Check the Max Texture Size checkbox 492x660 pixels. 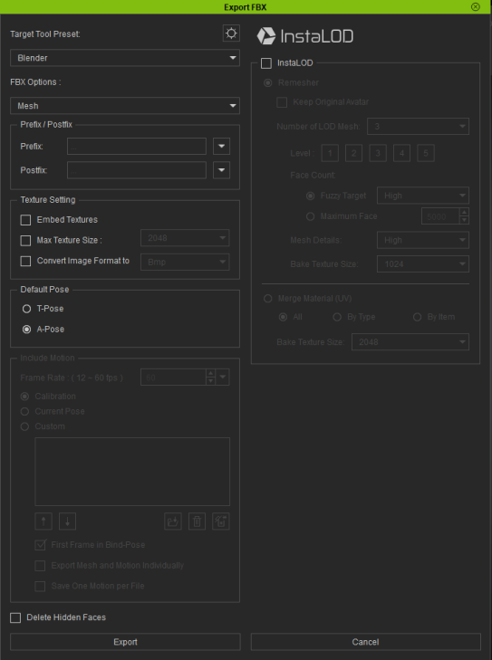tap(25, 240)
